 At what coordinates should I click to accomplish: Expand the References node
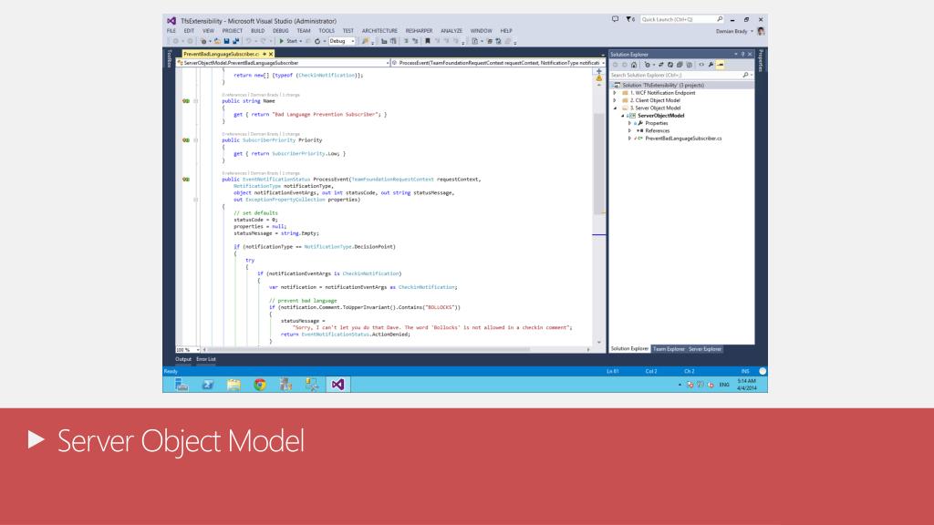tap(629, 131)
